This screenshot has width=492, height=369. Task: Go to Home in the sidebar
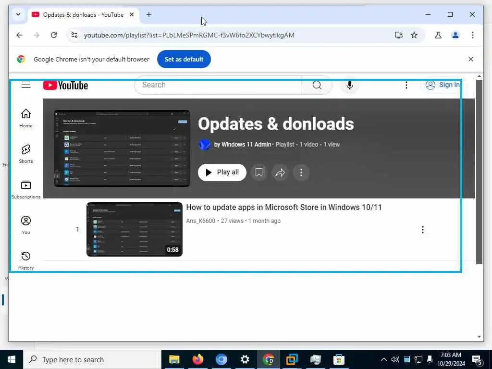point(26,118)
